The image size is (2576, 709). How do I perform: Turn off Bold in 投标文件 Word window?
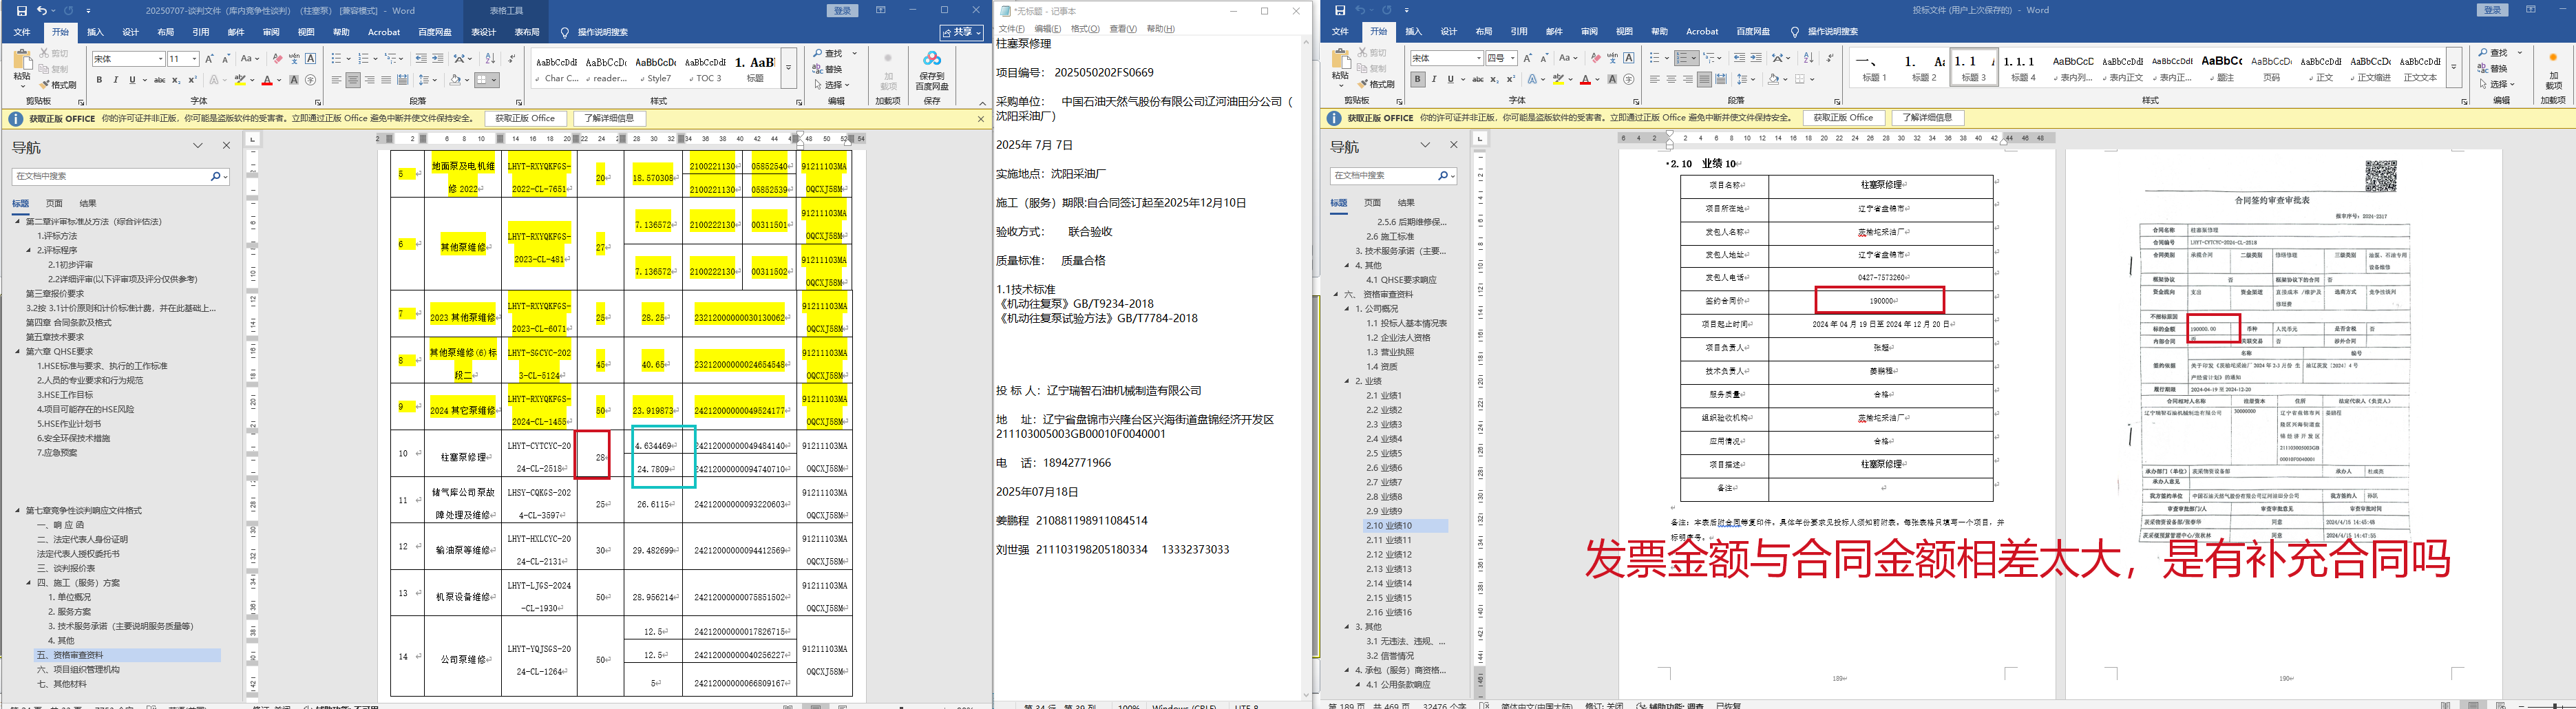pyautogui.click(x=1417, y=79)
